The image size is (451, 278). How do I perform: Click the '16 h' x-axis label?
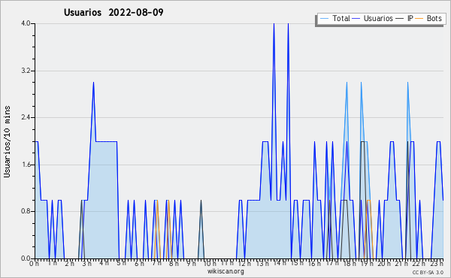[315, 263]
